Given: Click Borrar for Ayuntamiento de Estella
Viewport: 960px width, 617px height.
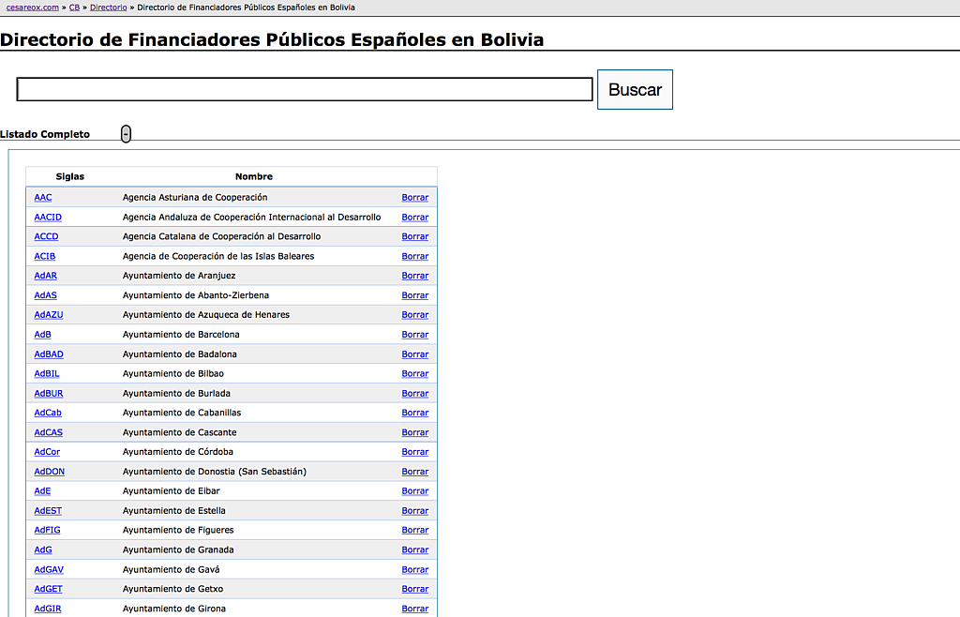Looking at the screenshot, I should click(x=415, y=510).
